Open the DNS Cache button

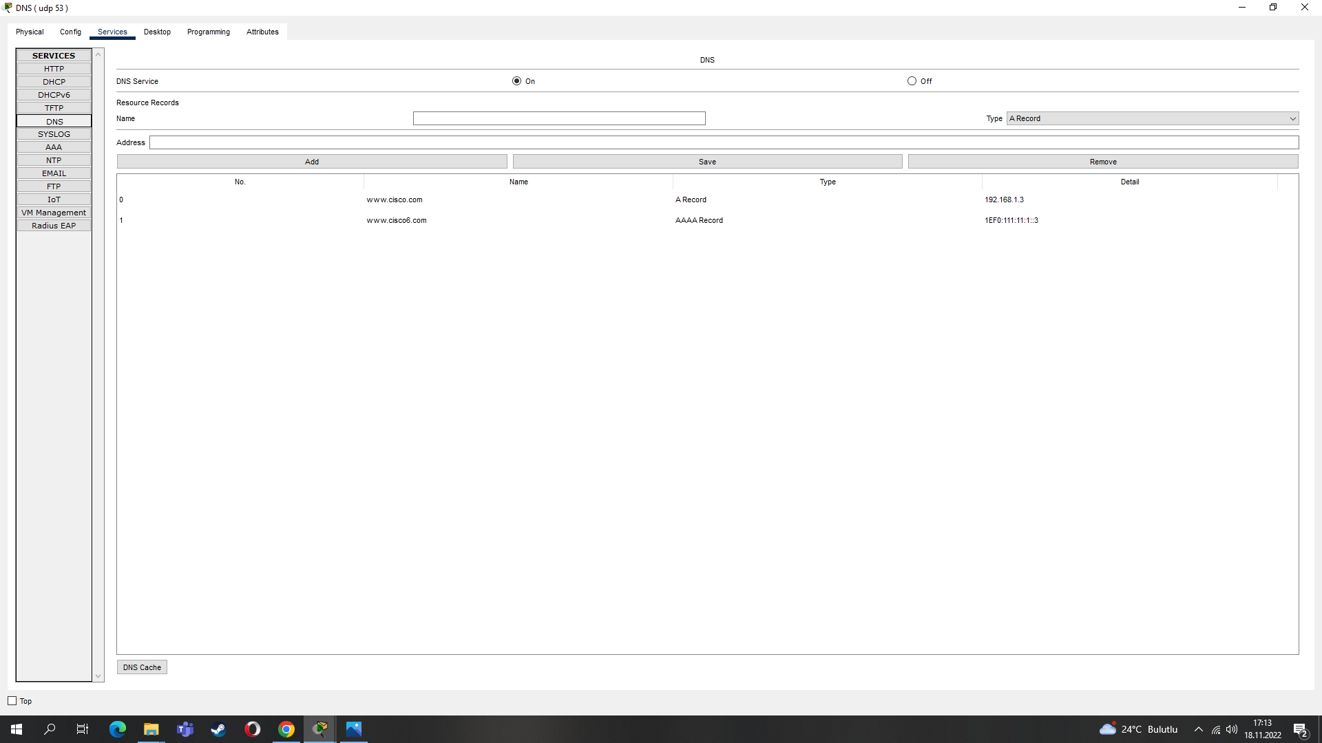(142, 667)
